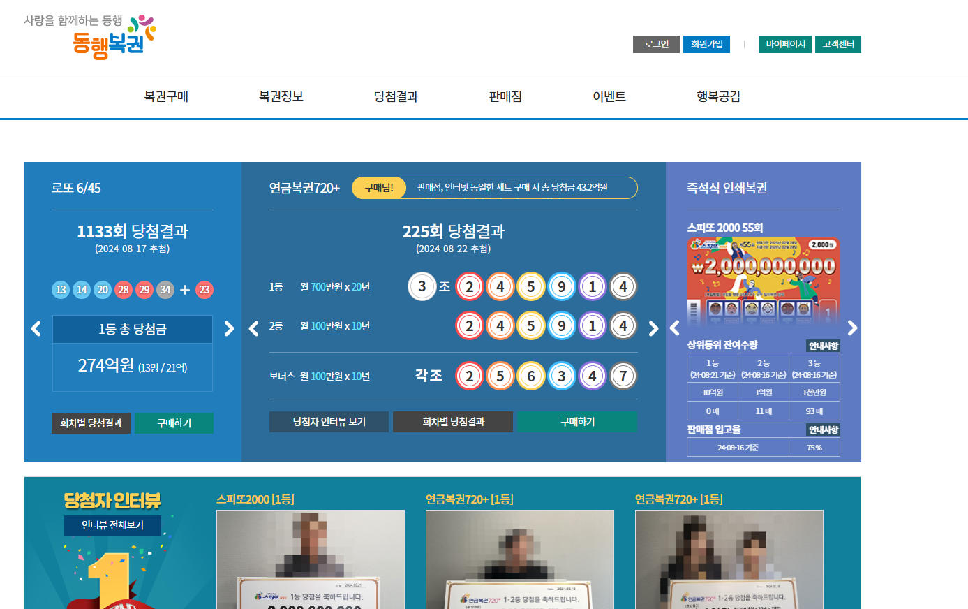Click ball 7 in 보너스 row

pyautogui.click(x=623, y=376)
